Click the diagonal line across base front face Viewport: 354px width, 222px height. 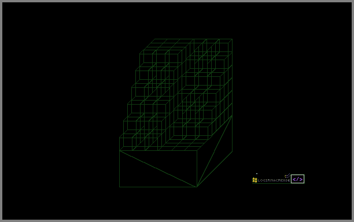158,169
